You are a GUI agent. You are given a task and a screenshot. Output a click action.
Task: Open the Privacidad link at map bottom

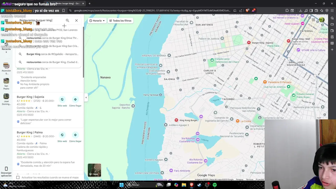coord(260,180)
